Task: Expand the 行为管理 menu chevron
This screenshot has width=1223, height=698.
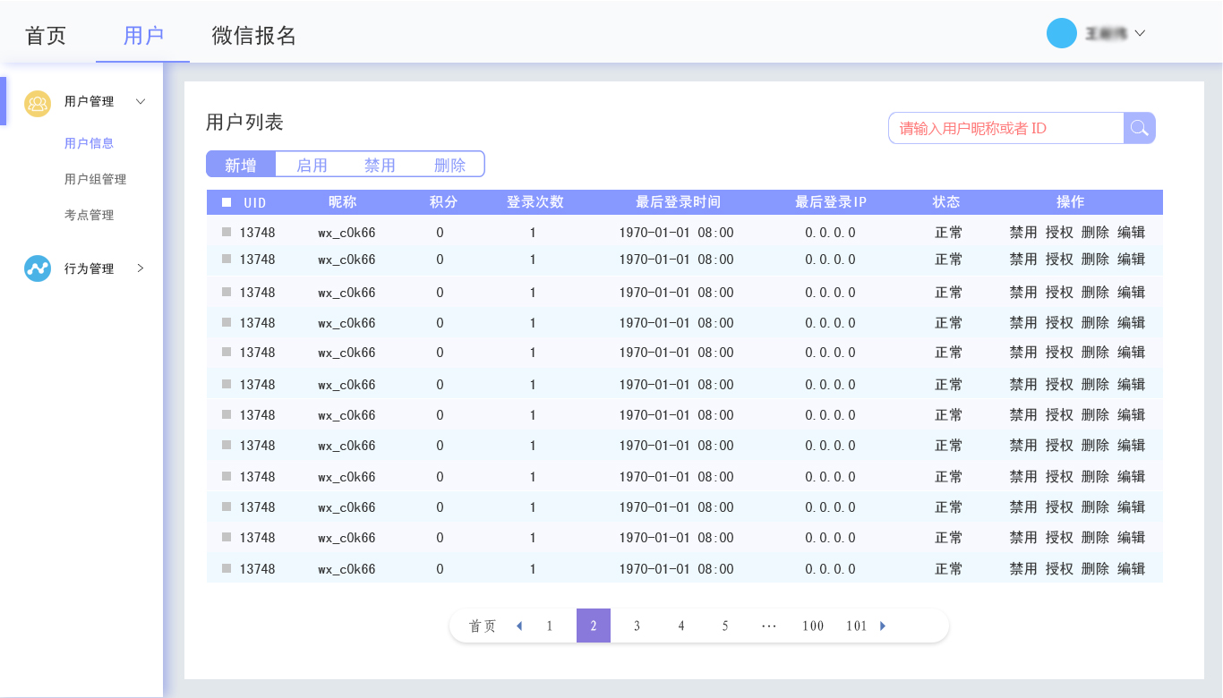Action: [x=141, y=268]
